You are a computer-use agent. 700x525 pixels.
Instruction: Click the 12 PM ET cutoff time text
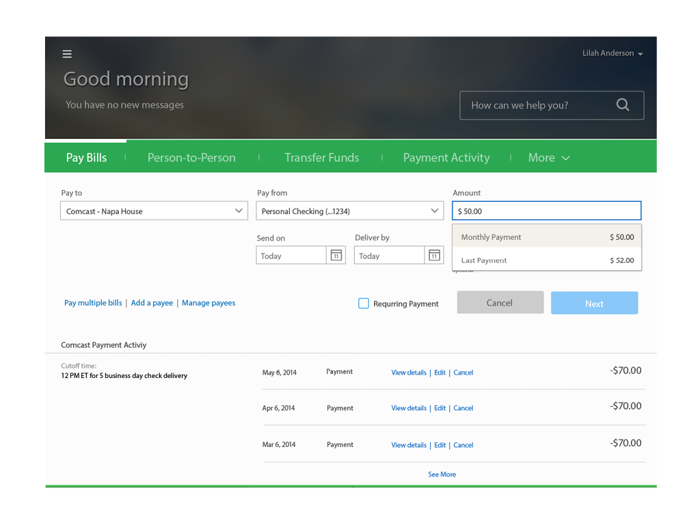[124, 376]
